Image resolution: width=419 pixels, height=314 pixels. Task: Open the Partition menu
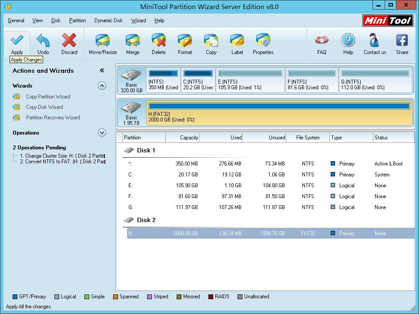click(77, 20)
